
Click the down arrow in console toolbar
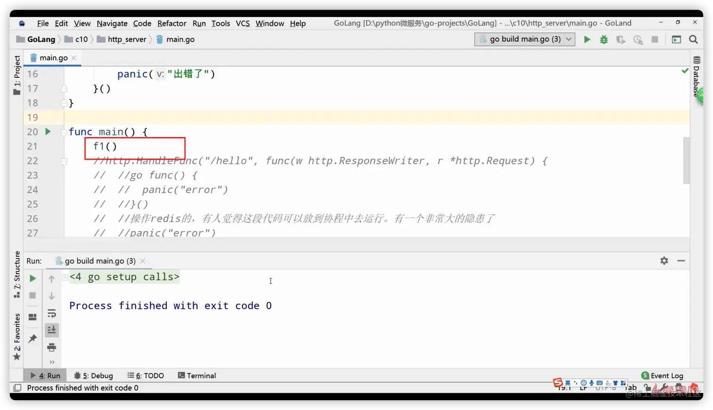tap(51, 296)
